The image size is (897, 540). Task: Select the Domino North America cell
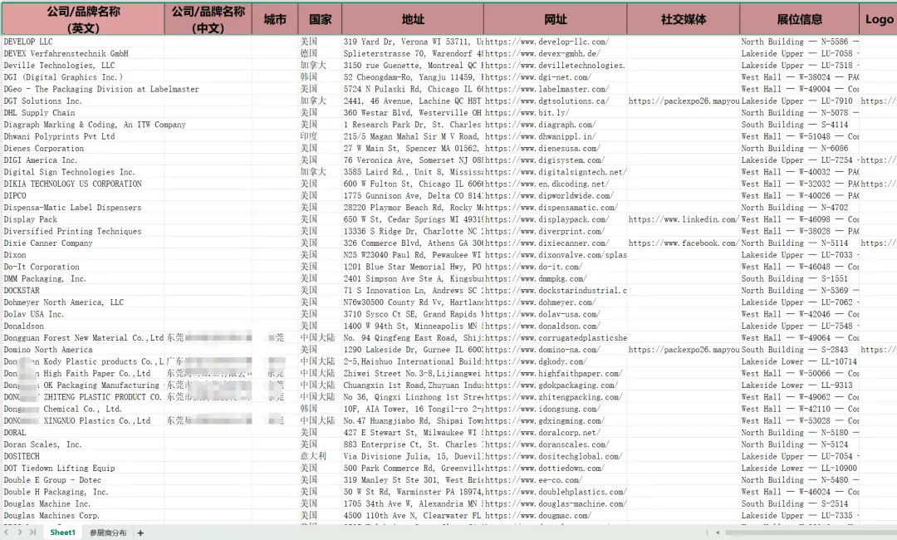click(83, 350)
